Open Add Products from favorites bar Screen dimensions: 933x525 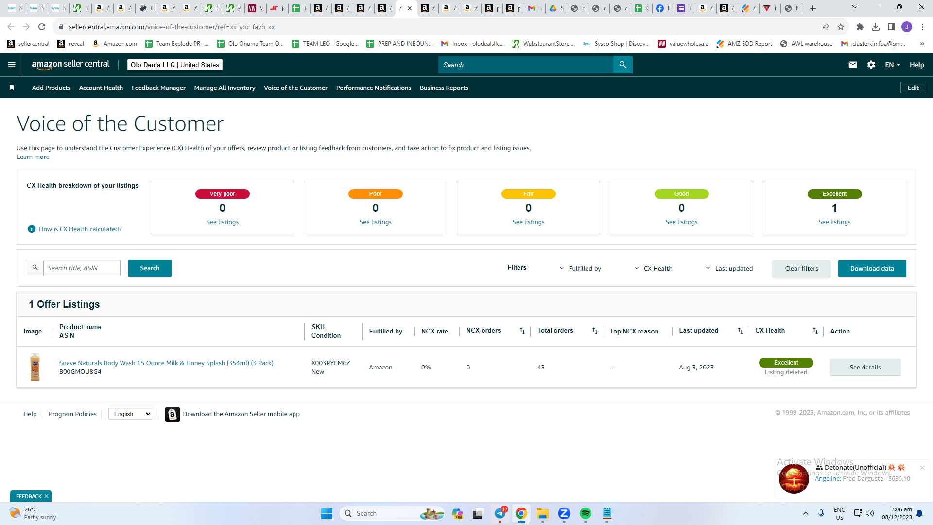click(x=51, y=87)
